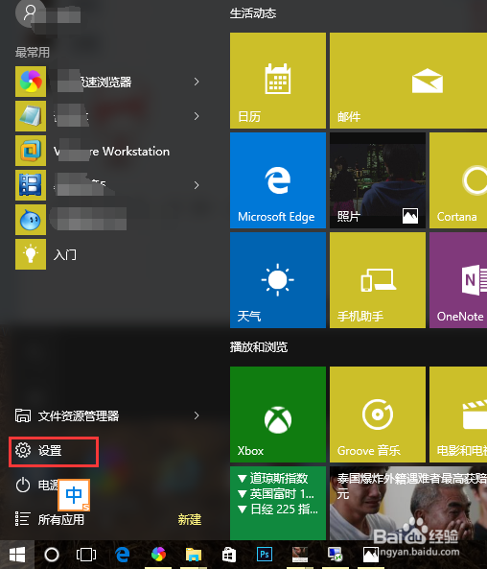Viewport: 487px width, 569px height.
Task: Launch Edge from the taskbar
Action: pos(122,555)
